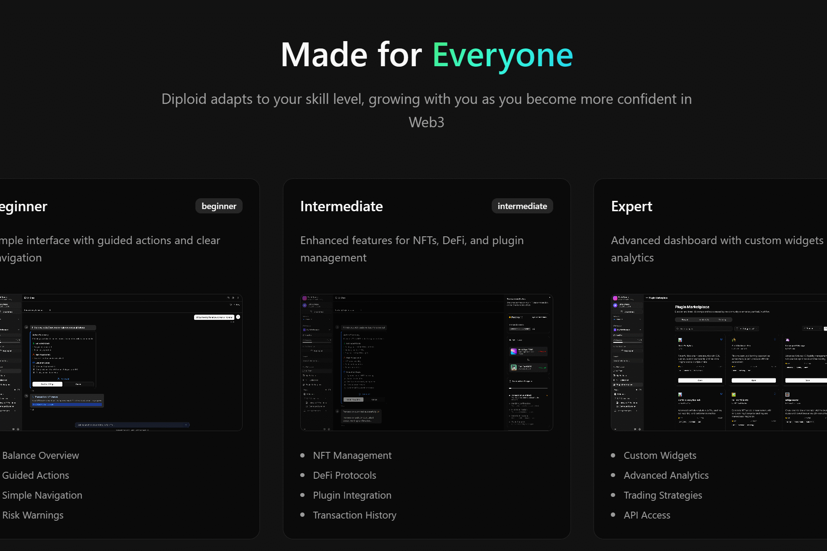Image resolution: width=827 pixels, height=551 pixels.
Task: Click the "beginner" level badge
Action: coord(219,206)
